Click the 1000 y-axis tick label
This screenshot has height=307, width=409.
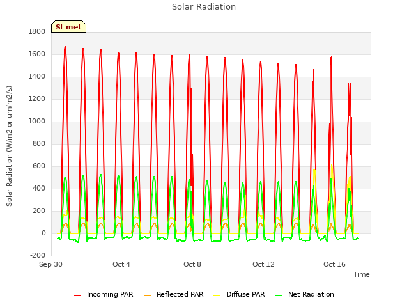pos(37,122)
